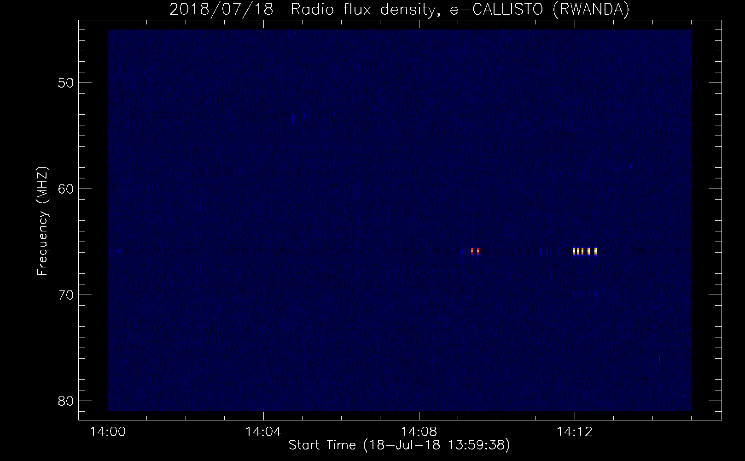This screenshot has height=461, width=745.
Task: Click the plot title '2018/07/18 Radio flux density'
Action: click(399, 9)
